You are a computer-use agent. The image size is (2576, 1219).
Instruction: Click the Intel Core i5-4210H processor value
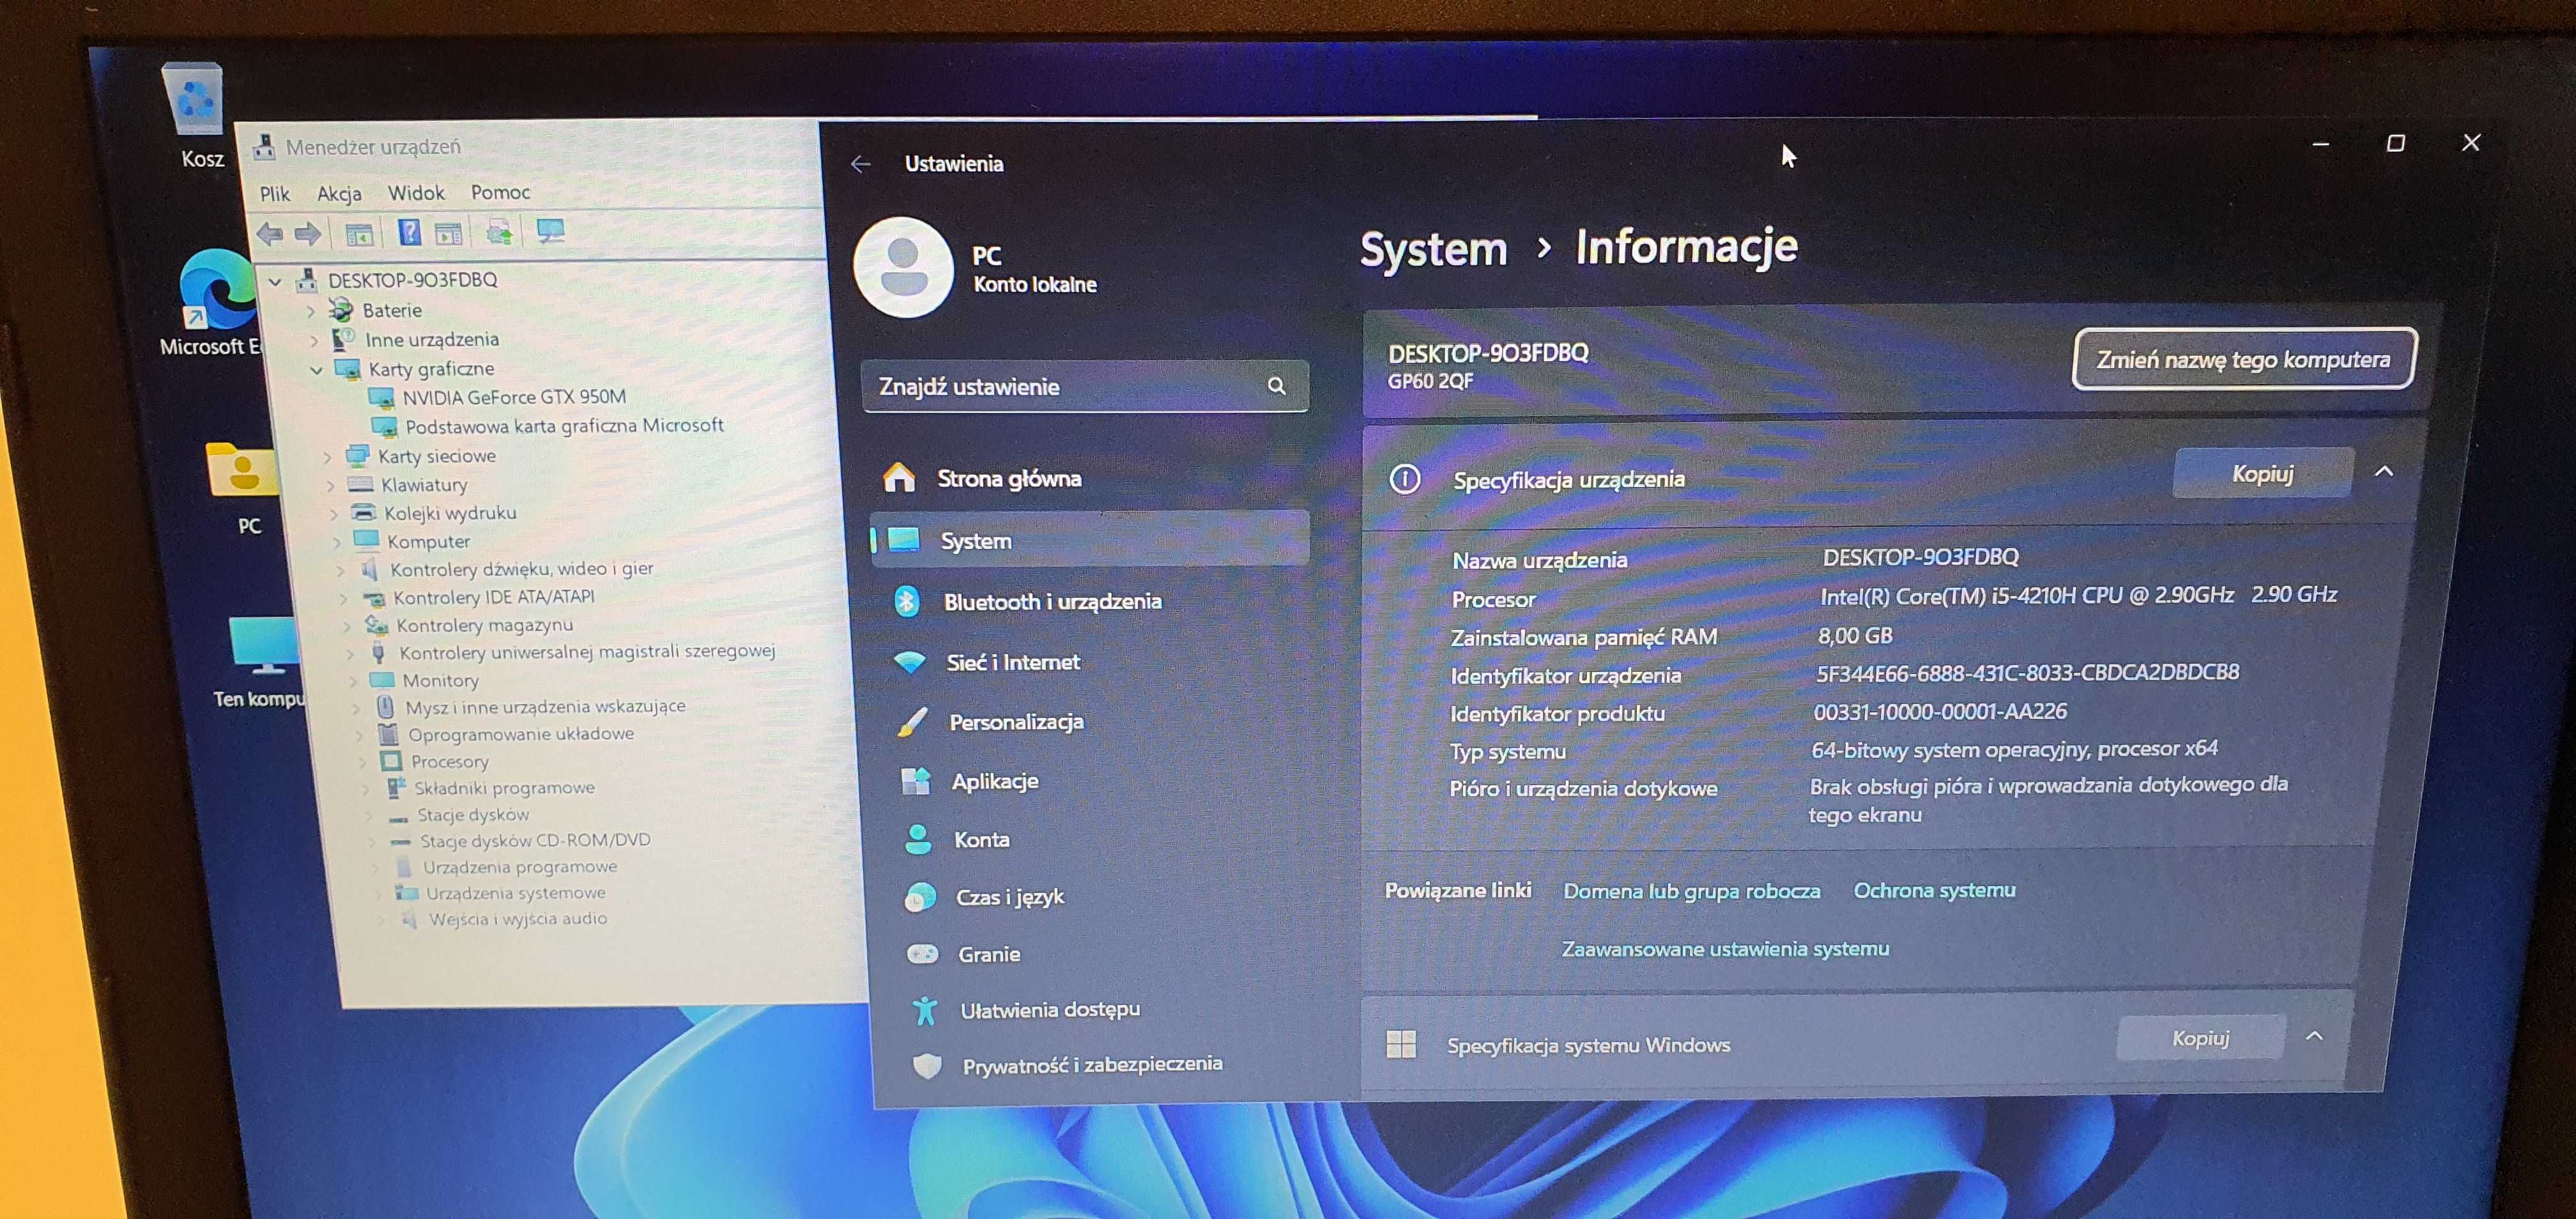2078,596
